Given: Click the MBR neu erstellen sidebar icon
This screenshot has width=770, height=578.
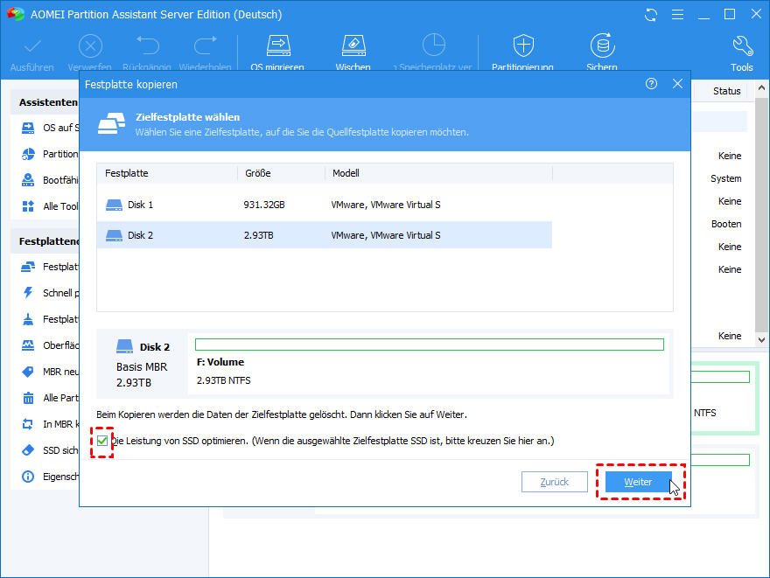Looking at the screenshot, I should point(28,372).
